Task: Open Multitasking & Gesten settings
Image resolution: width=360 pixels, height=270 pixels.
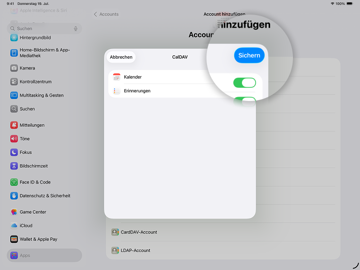Action: (x=41, y=95)
